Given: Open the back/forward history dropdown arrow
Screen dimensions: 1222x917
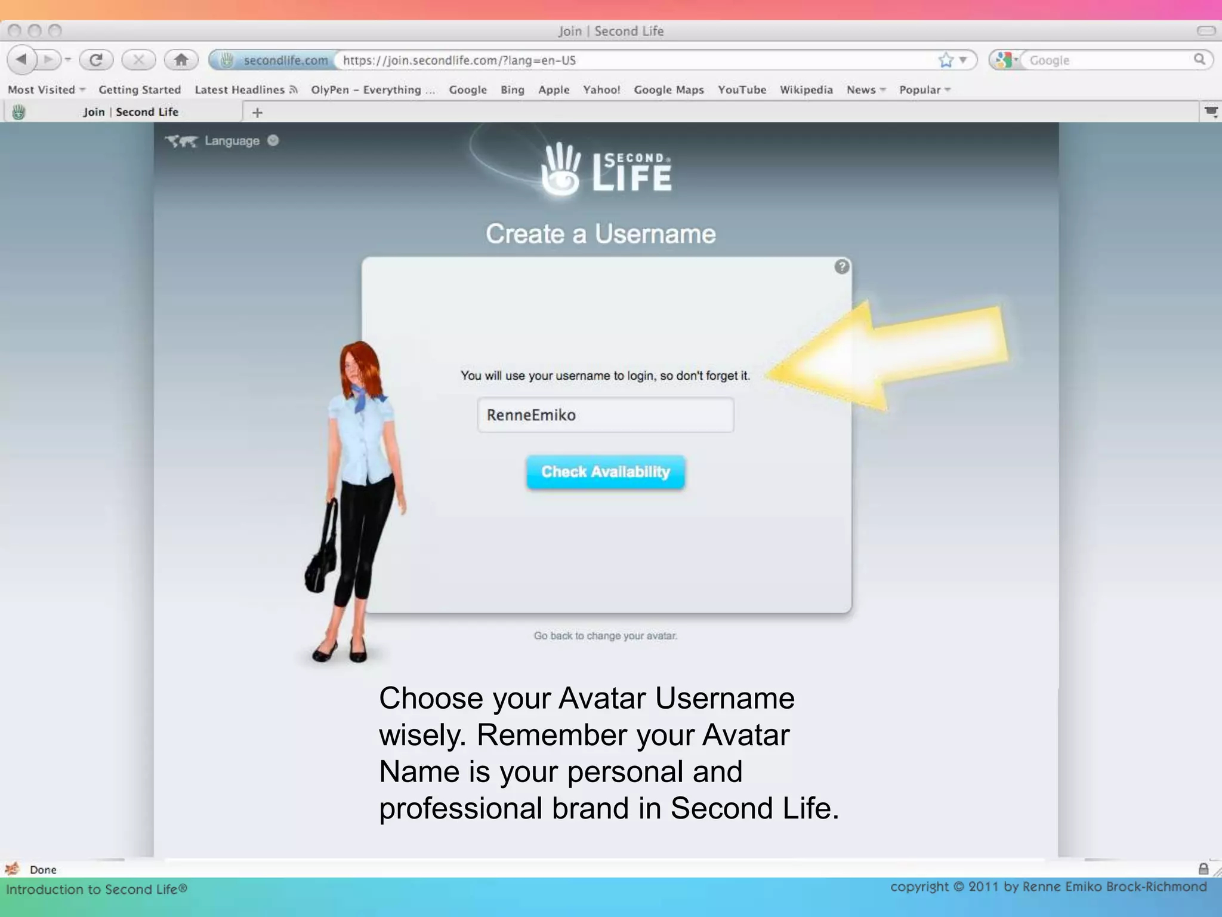Looking at the screenshot, I should 68,60.
